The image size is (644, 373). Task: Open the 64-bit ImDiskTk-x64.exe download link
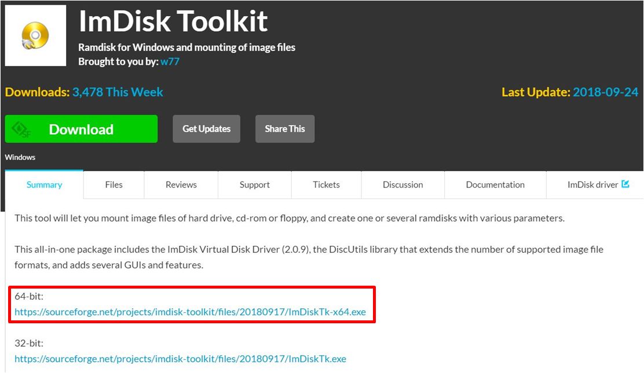(x=190, y=312)
